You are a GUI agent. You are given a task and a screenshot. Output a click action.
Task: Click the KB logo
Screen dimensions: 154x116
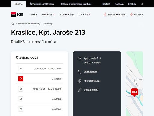pos(17,14)
